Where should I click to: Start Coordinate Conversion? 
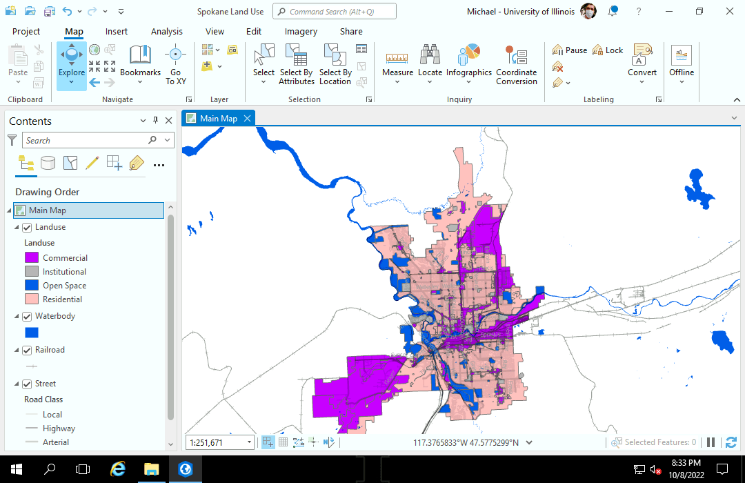516,62
